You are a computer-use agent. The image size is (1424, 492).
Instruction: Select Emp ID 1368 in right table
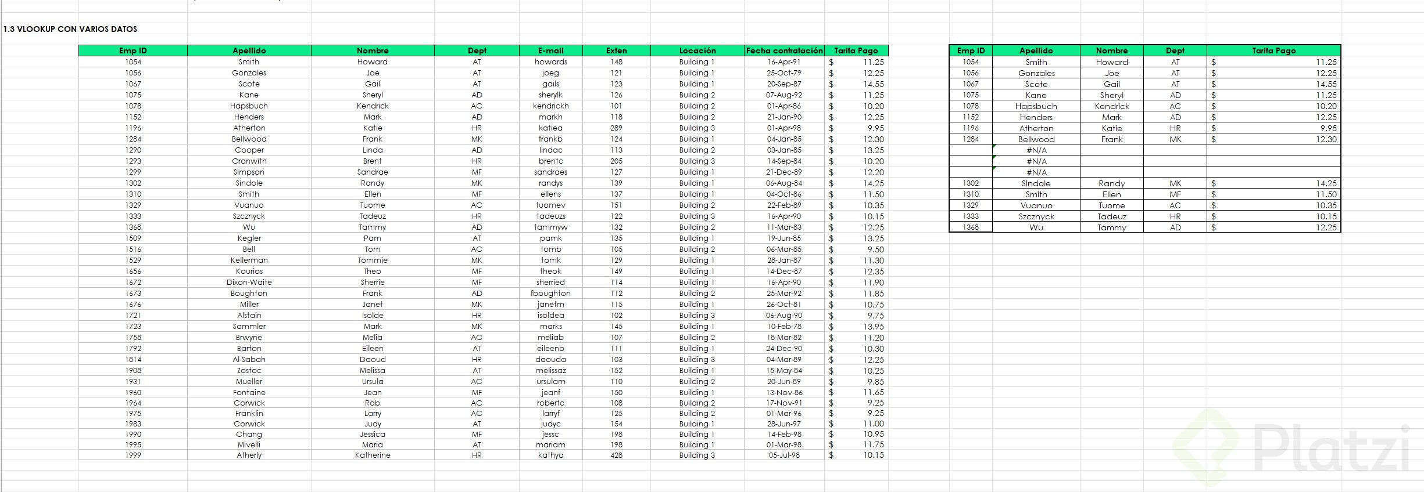click(x=971, y=227)
